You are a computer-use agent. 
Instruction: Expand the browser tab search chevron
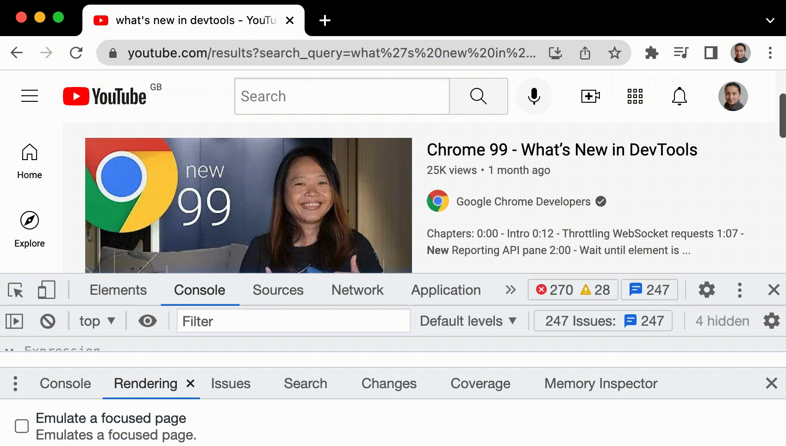click(x=769, y=20)
